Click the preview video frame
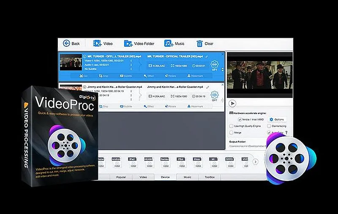338x214 pixels. 260,75
